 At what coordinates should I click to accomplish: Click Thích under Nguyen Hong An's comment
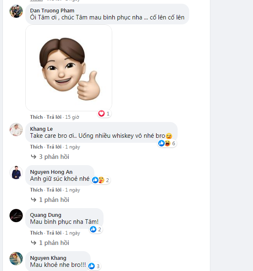(x=36, y=190)
